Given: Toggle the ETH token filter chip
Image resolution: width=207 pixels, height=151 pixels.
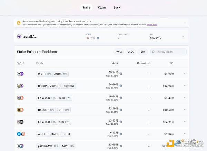Looking at the screenshot, I should click(142, 52).
